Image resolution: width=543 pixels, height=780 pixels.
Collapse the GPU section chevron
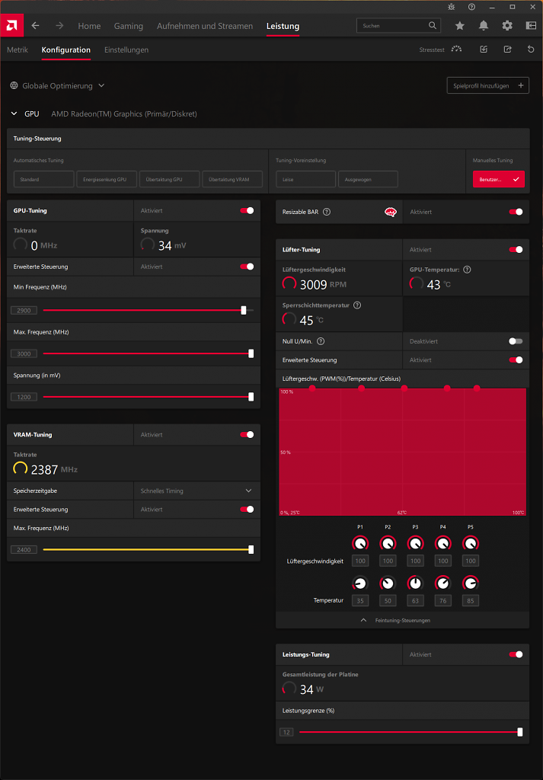(14, 114)
